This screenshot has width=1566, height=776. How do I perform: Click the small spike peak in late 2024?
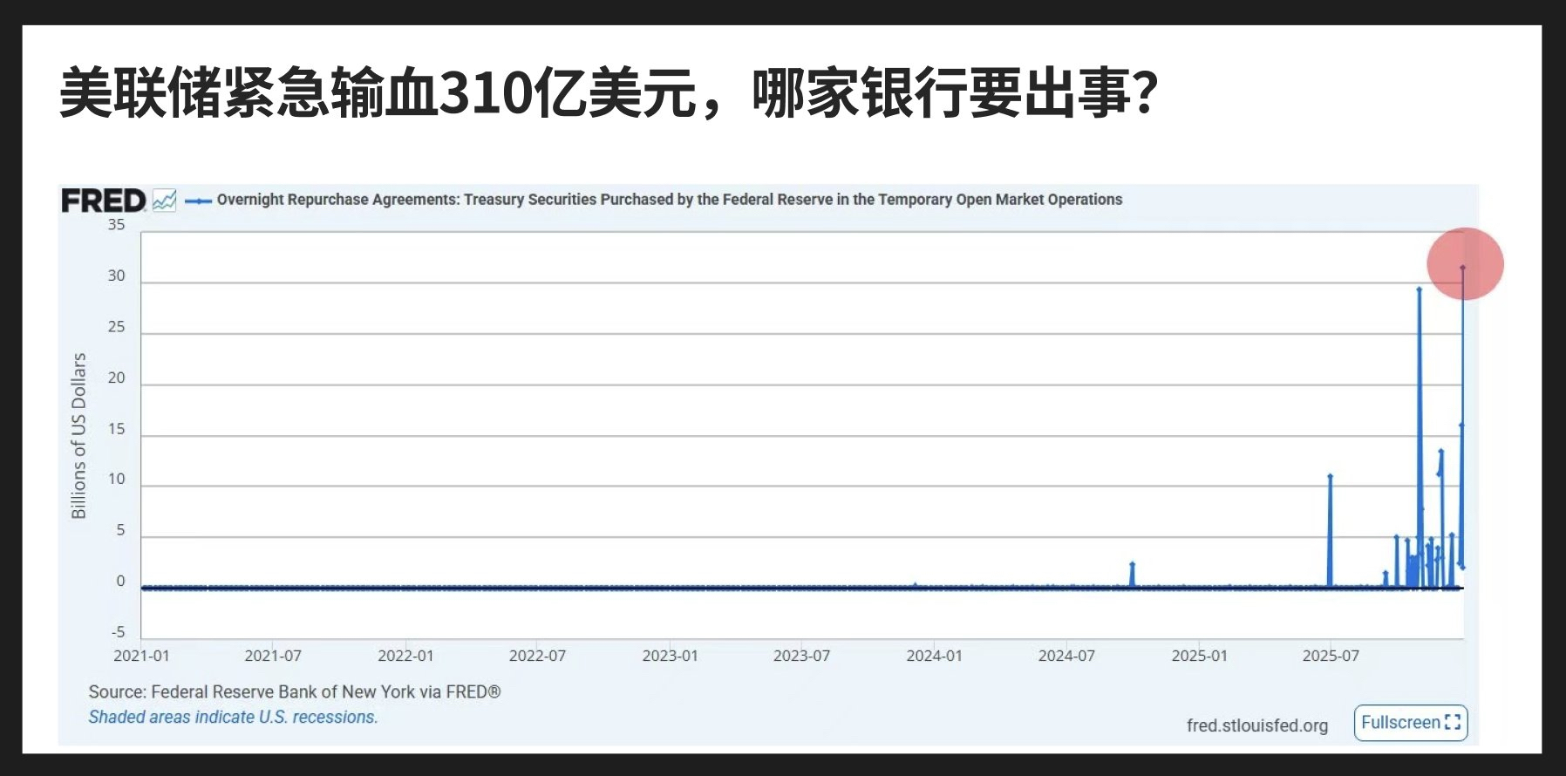[x=1132, y=565]
